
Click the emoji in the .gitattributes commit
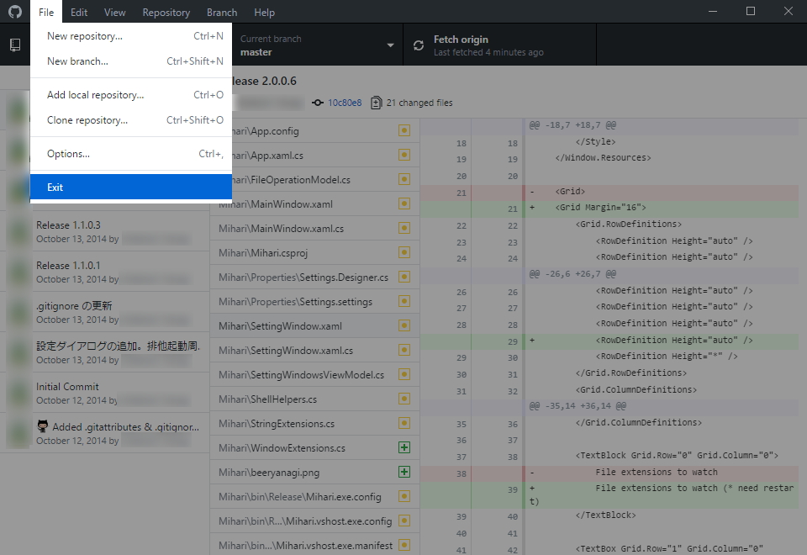point(41,426)
